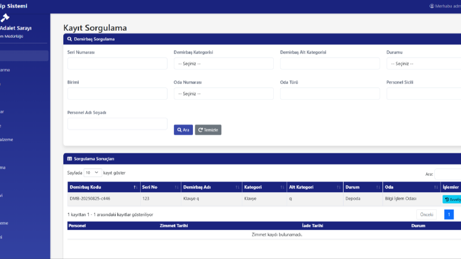This screenshot has height=259, width=461.
Task: Open the Durumu dropdown
Action: pos(424,64)
